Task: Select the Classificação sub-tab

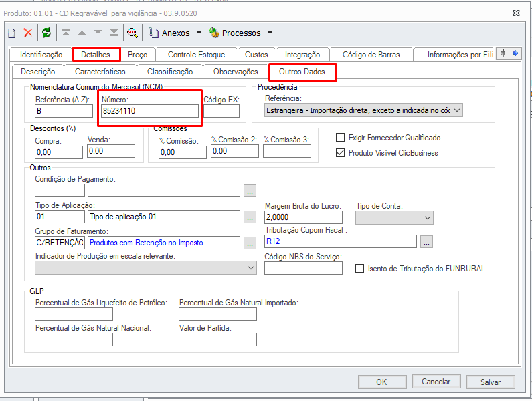Action: tap(170, 72)
